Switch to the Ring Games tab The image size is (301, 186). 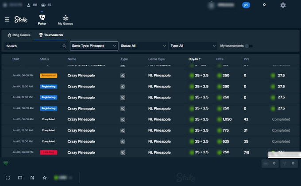20,35
